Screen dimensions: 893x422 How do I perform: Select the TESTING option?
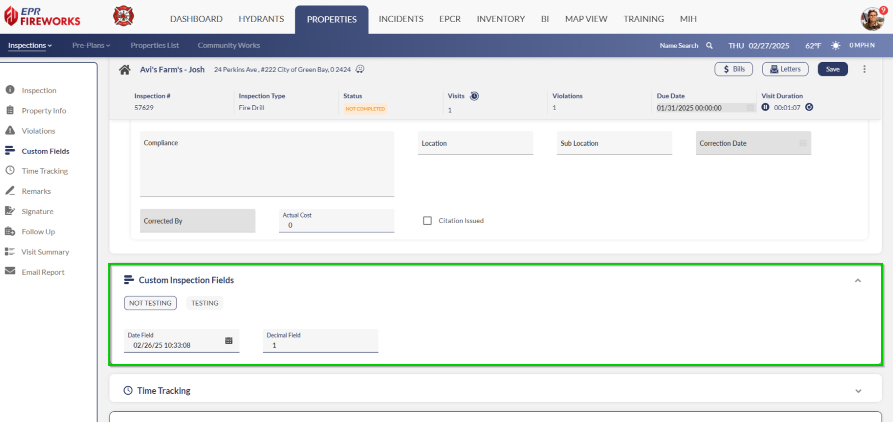pyautogui.click(x=205, y=303)
